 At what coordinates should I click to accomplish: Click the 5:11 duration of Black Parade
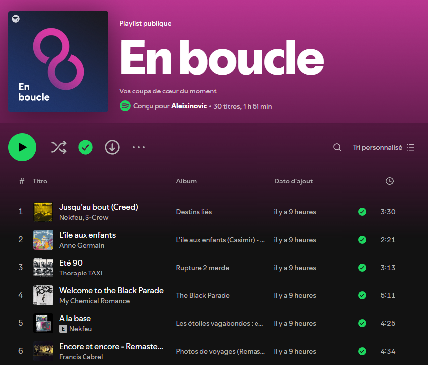click(x=388, y=295)
